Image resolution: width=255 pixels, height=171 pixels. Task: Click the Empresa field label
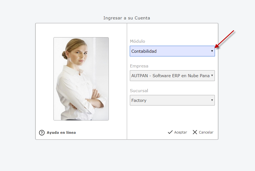(x=139, y=66)
